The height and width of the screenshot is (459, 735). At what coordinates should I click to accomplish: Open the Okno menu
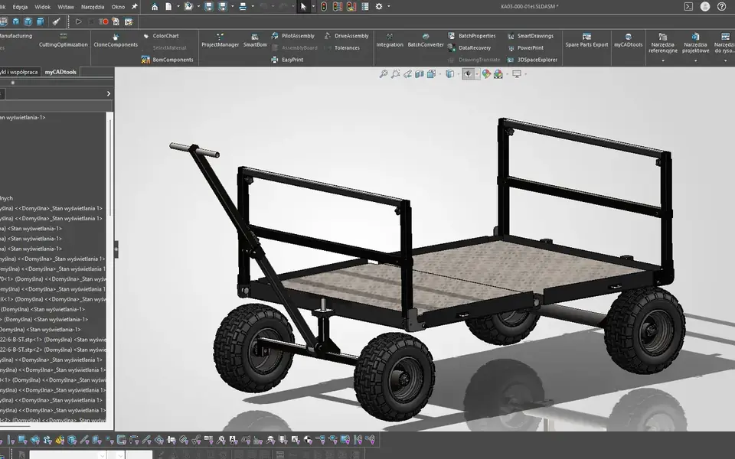click(118, 7)
